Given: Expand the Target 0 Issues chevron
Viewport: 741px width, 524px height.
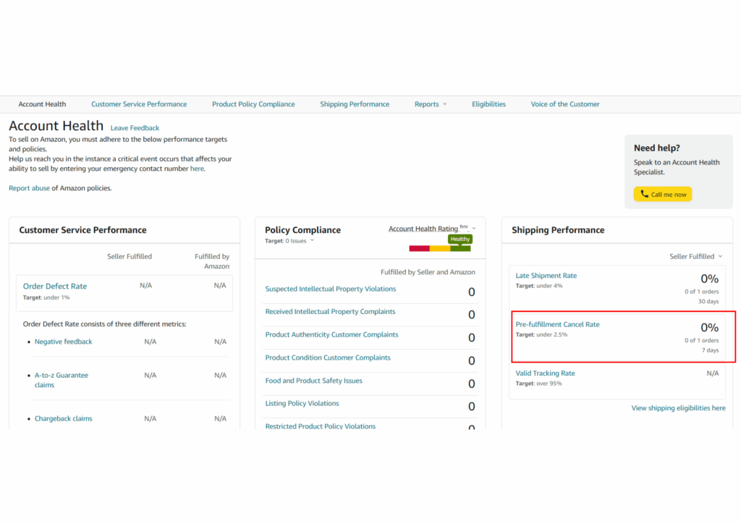Looking at the screenshot, I should (312, 240).
